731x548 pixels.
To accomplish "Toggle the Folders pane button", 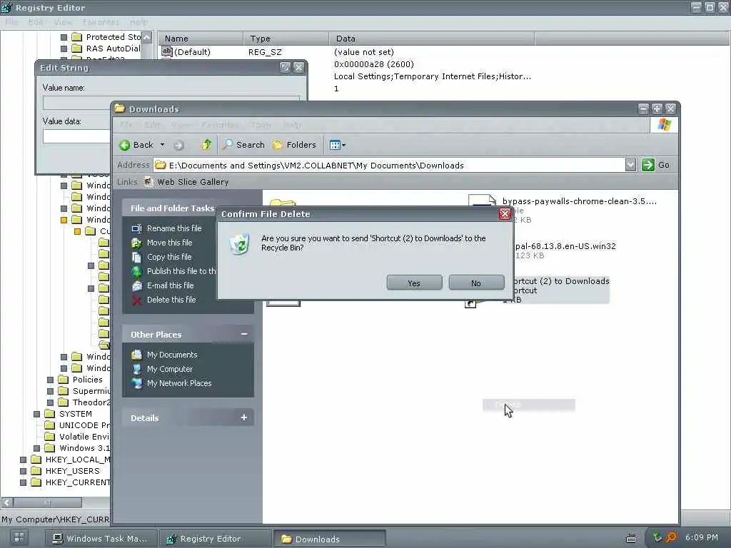I will click(x=295, y=145).
